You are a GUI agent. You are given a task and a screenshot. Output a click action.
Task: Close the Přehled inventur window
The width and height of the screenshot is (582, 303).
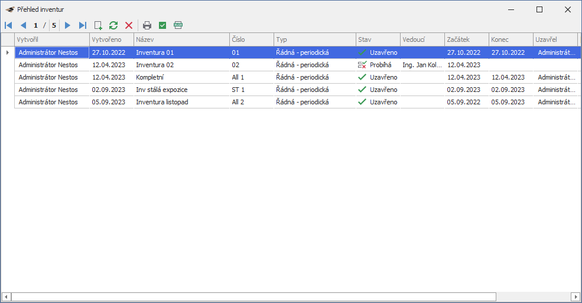568,9
